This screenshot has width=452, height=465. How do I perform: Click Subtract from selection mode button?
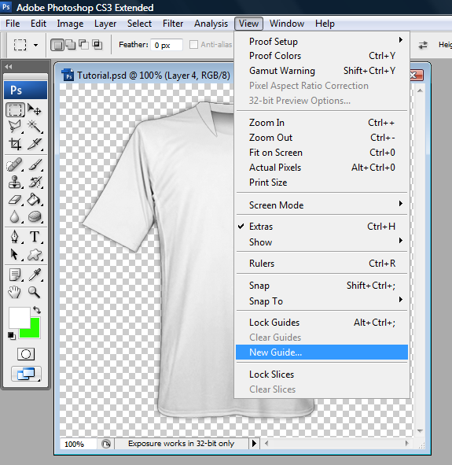click(83, 45)
